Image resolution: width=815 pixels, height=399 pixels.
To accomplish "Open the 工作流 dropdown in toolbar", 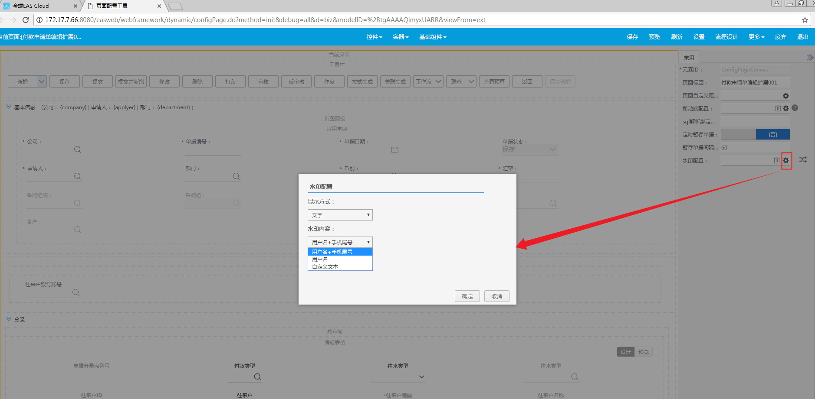I will [428, 81].
